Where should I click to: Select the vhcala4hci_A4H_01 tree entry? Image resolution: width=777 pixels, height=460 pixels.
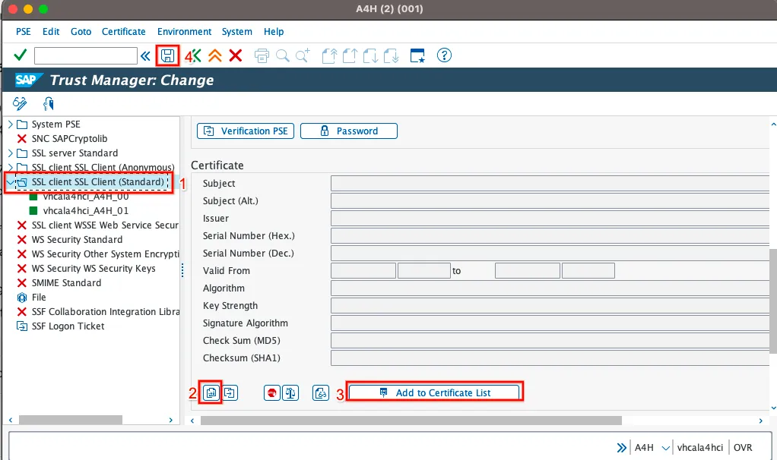[x=85, y=211]
